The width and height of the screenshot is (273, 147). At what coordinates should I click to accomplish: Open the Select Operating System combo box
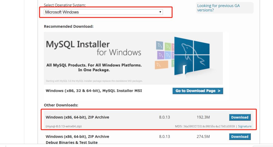103,12
